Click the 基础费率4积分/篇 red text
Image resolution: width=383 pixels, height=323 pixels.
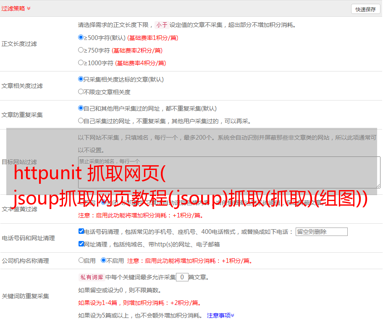click(140, 63)
